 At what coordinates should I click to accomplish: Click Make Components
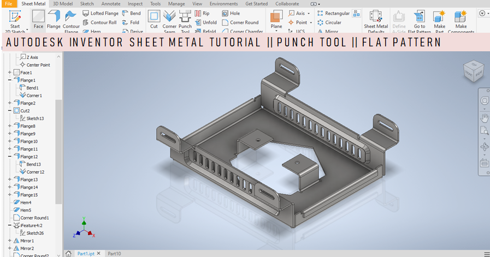461,21
